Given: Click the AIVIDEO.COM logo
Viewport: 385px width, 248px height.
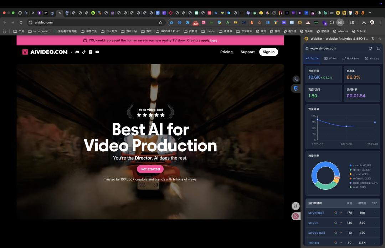Looking at the screenshot, I should pyautogui.click(x=45, y=52).
